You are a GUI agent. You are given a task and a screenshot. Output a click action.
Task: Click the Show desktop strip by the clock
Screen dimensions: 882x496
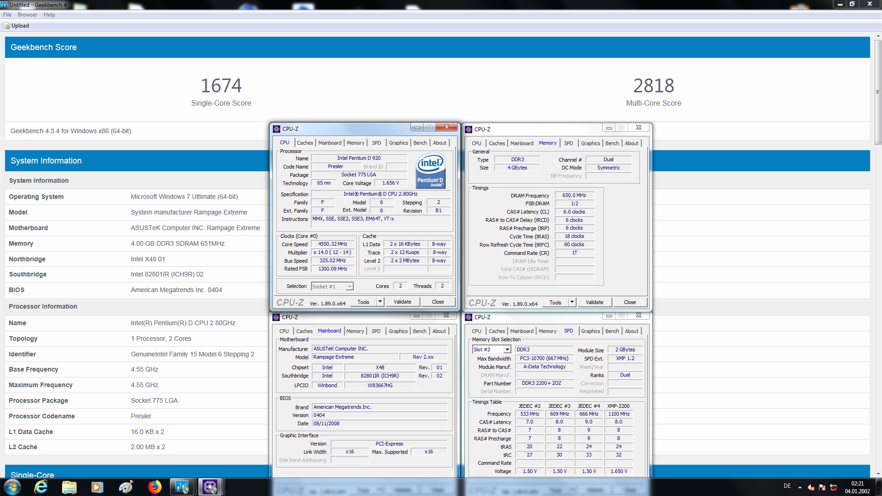click(x=878, y=487)
